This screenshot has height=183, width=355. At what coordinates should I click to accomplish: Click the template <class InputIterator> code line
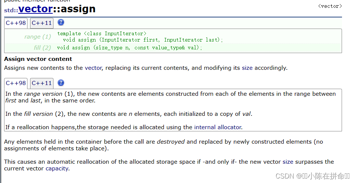[x=102, y=33]
